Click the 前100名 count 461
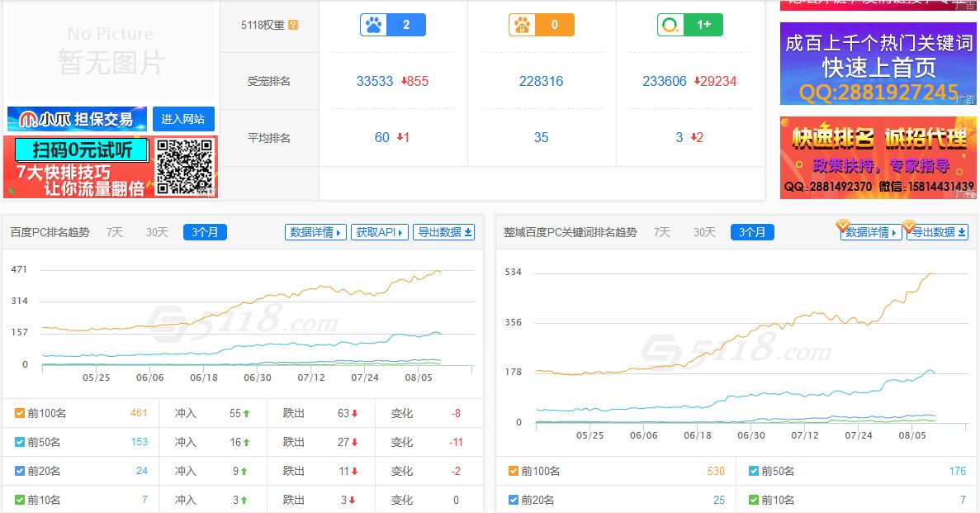This screenshot has width=980, height=513. coord(139,413)
